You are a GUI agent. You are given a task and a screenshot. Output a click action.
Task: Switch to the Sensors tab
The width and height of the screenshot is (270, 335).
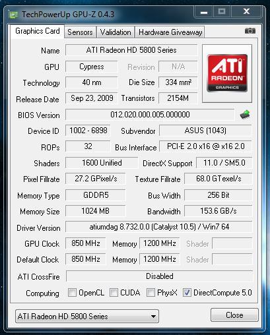pyautogui.click(x=80, y=32)
